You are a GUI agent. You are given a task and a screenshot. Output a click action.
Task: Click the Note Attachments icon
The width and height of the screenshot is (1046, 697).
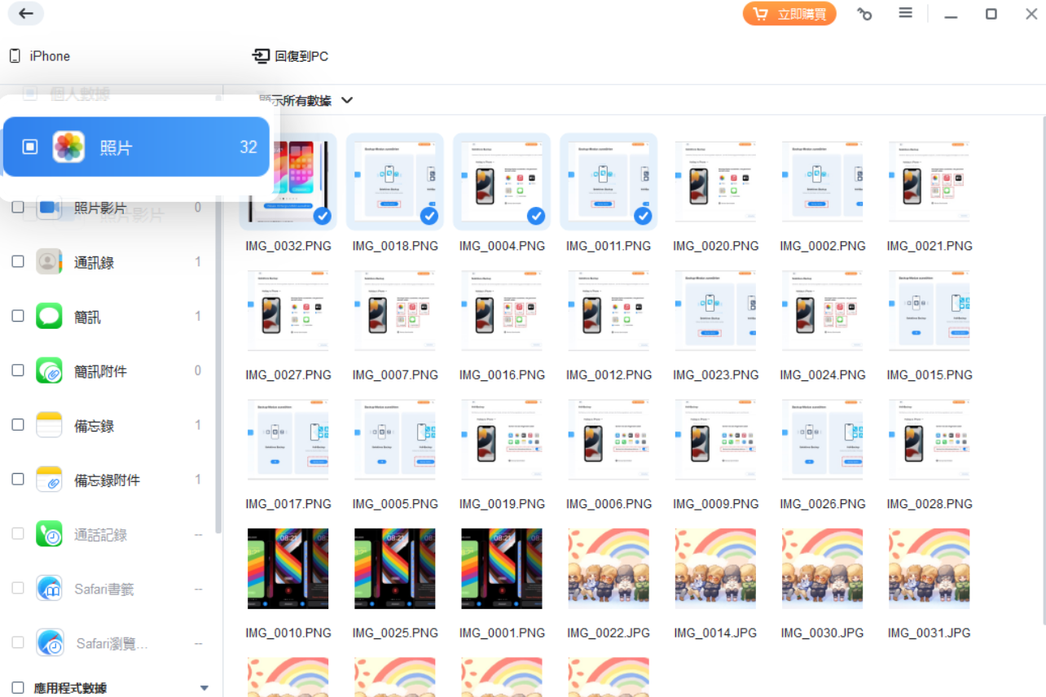(49, 480)
